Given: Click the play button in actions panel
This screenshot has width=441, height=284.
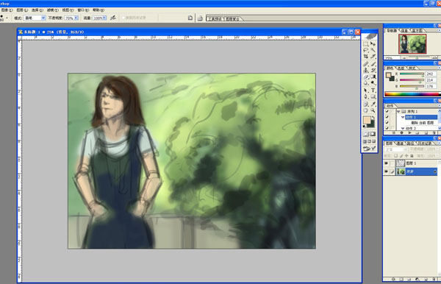Looking at the screenshot, I should tap(409, 132).
